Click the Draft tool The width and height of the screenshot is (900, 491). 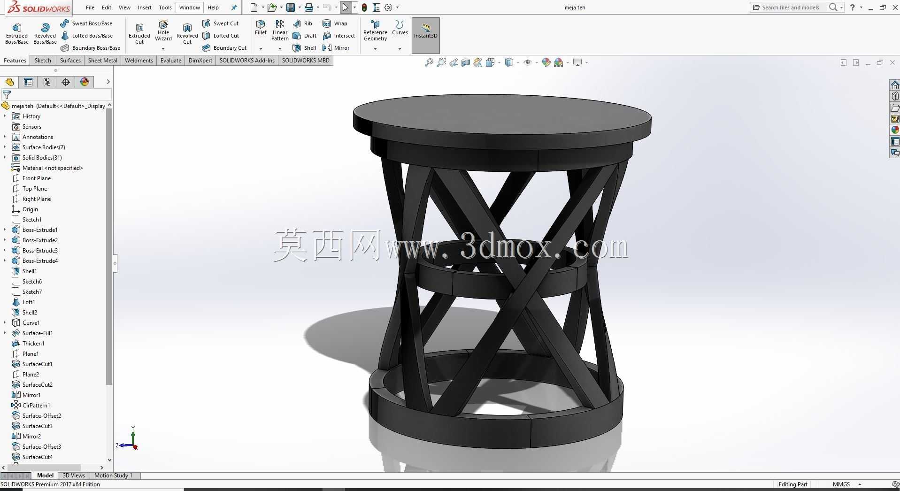(304, 36)
